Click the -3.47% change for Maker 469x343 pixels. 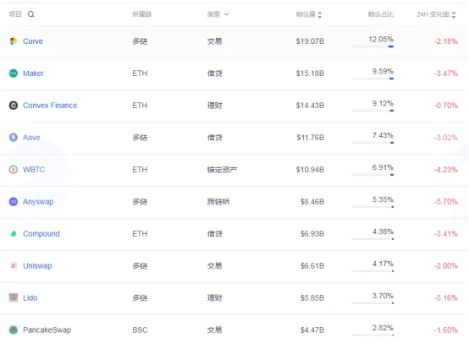coord(445,73)
